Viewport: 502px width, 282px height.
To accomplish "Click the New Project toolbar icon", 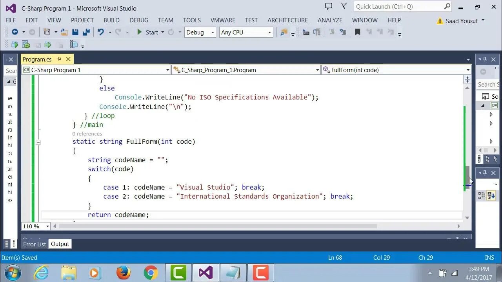I will (47, 32).
